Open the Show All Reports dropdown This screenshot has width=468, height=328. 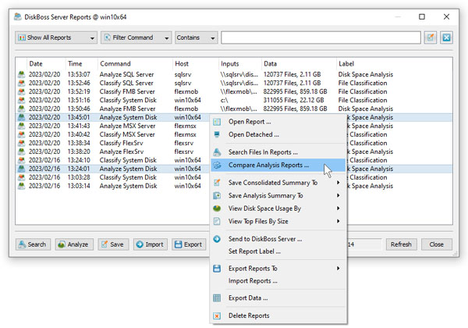pyautogui.click(x=56, y=37)
